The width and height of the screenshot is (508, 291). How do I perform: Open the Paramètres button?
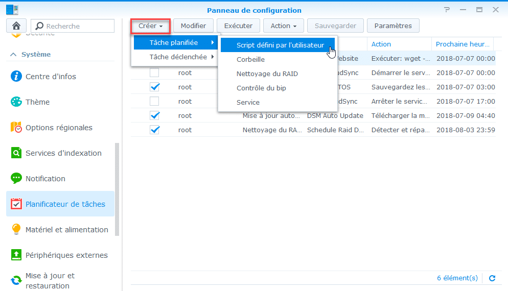(x=393, y=26)
